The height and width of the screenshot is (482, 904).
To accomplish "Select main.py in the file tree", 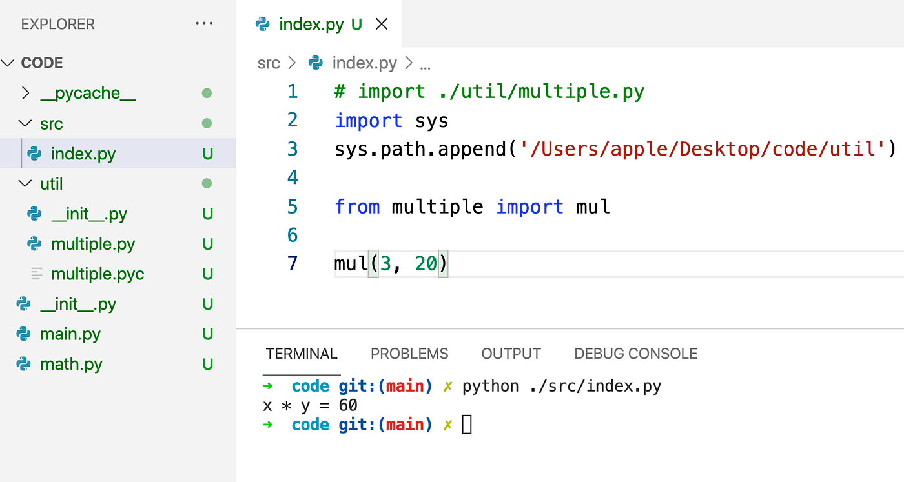I will click(71, 334).
